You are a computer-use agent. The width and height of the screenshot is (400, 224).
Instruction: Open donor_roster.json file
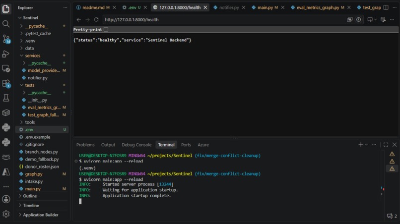click(42, 167)
